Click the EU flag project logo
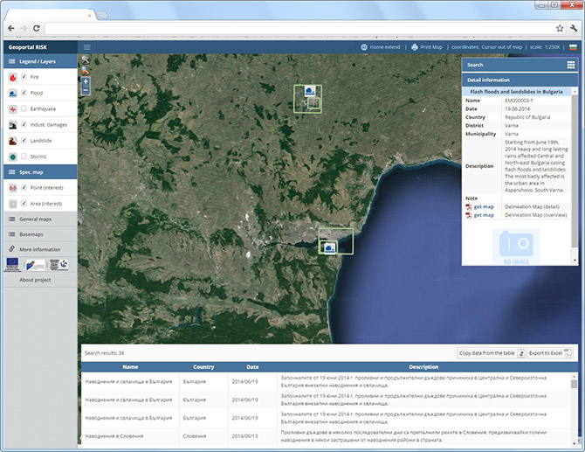Screen dimensions: 585x452 coord(12,265)
